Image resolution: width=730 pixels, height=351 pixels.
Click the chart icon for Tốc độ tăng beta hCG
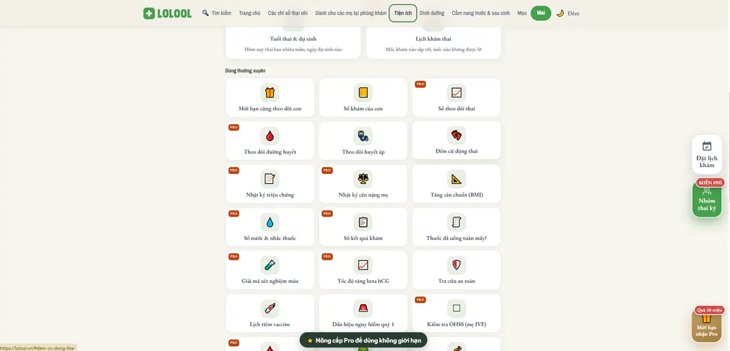[x=363, y=265]
